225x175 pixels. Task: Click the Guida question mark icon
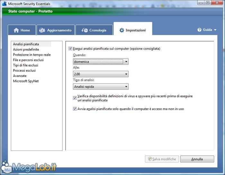199,30
